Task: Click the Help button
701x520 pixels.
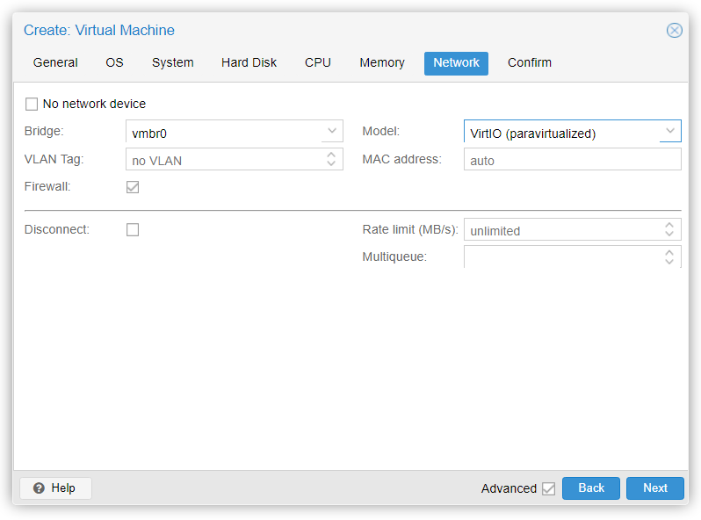Action: tap(55, 488)
